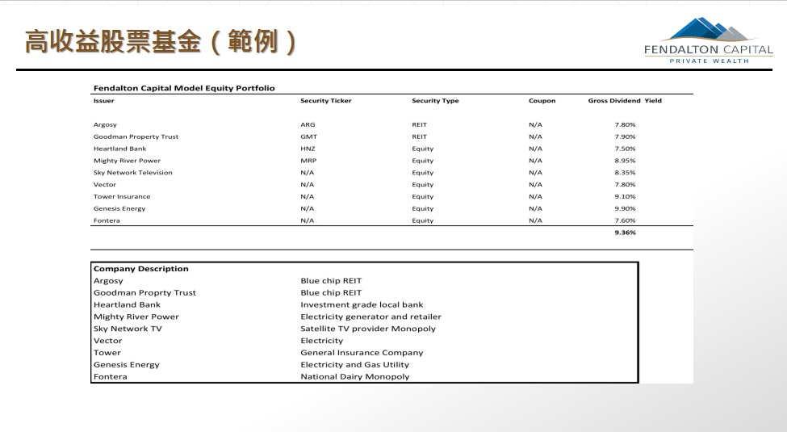Image resolution: width=787 pixels, height=432 pixels.
Task: Click 'Goodman Proprty Trust' in the description box
Action: point(144,293)
